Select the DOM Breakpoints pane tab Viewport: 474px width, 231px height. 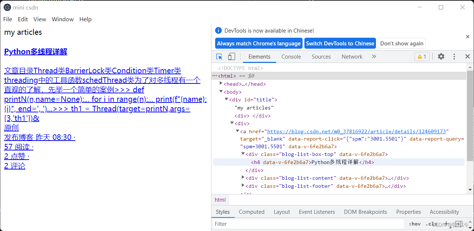(365, 212)
